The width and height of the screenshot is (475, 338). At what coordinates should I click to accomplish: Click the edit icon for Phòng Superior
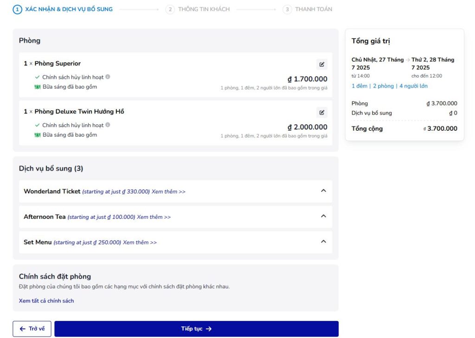321,64
